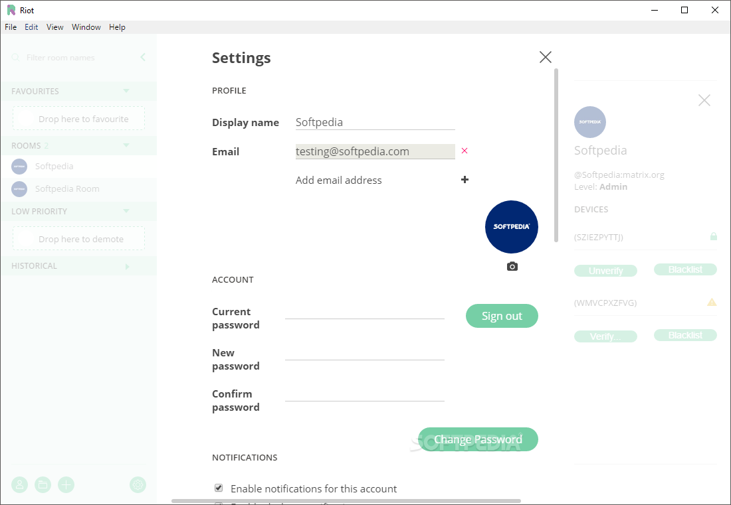731x505 pixels.
Task: Click the DEVICES heading
Action: coord(591,210)
